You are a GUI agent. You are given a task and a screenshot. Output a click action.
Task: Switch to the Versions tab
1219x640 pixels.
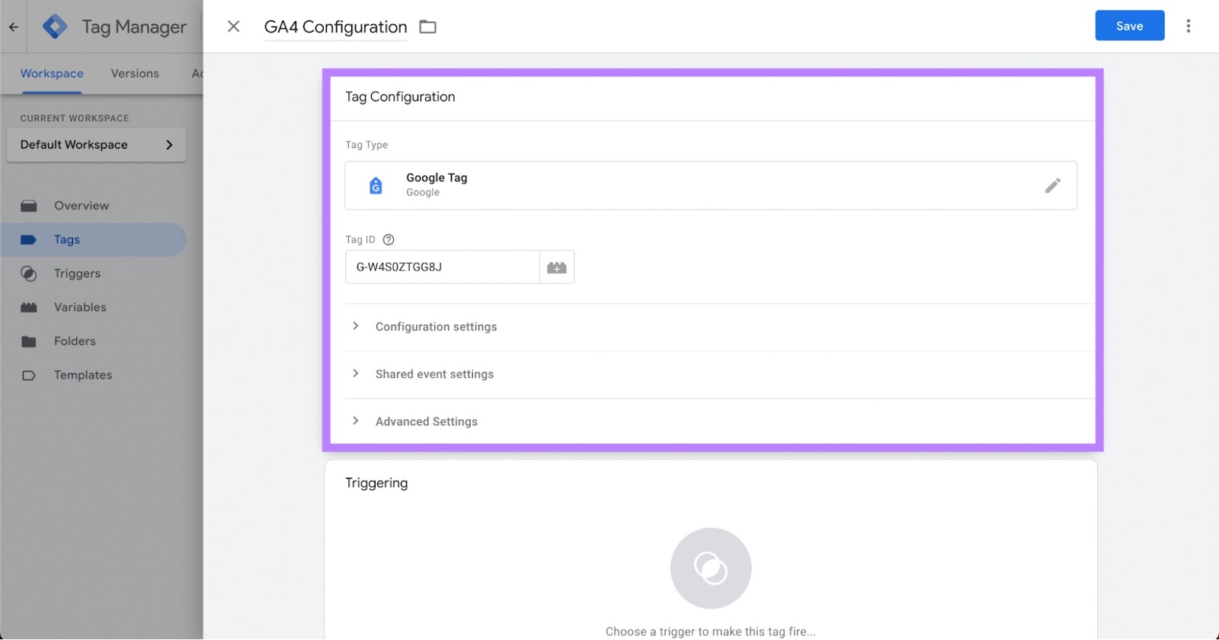coord(135,74)
